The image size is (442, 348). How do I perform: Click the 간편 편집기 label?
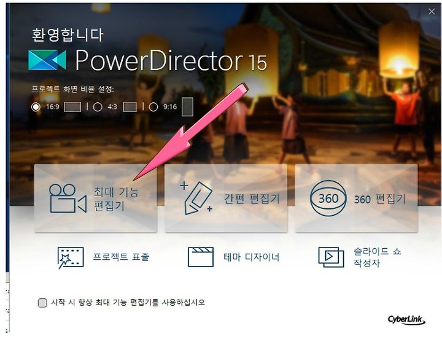[x=252, y=199]
